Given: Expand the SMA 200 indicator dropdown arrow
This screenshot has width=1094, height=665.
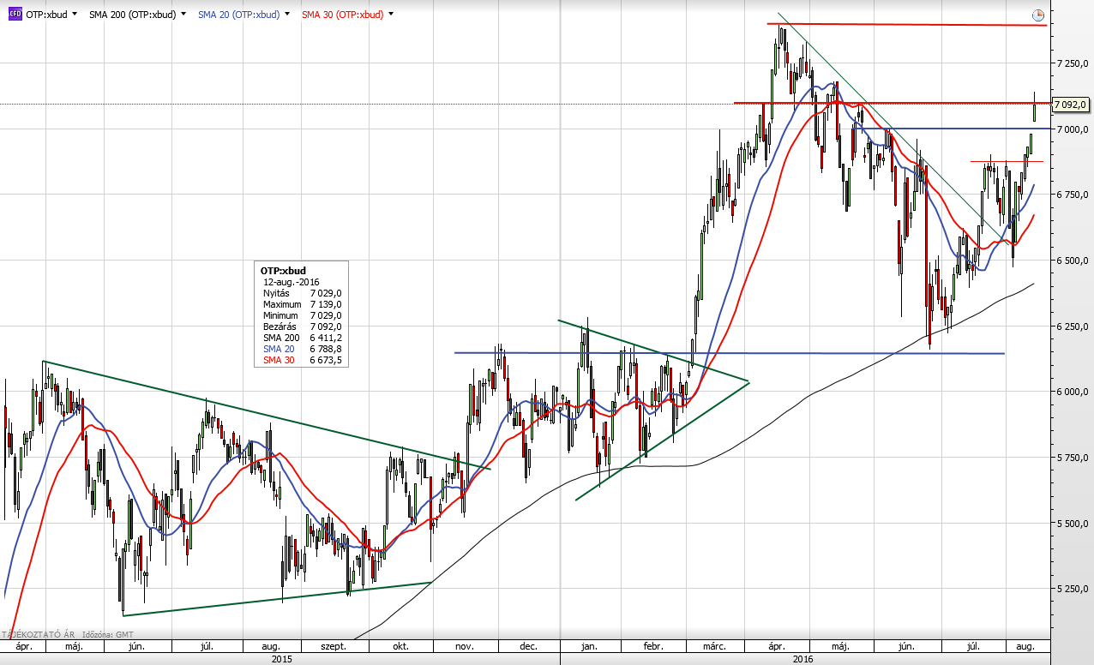Looking at the screenshot, I should coord(183,15).
